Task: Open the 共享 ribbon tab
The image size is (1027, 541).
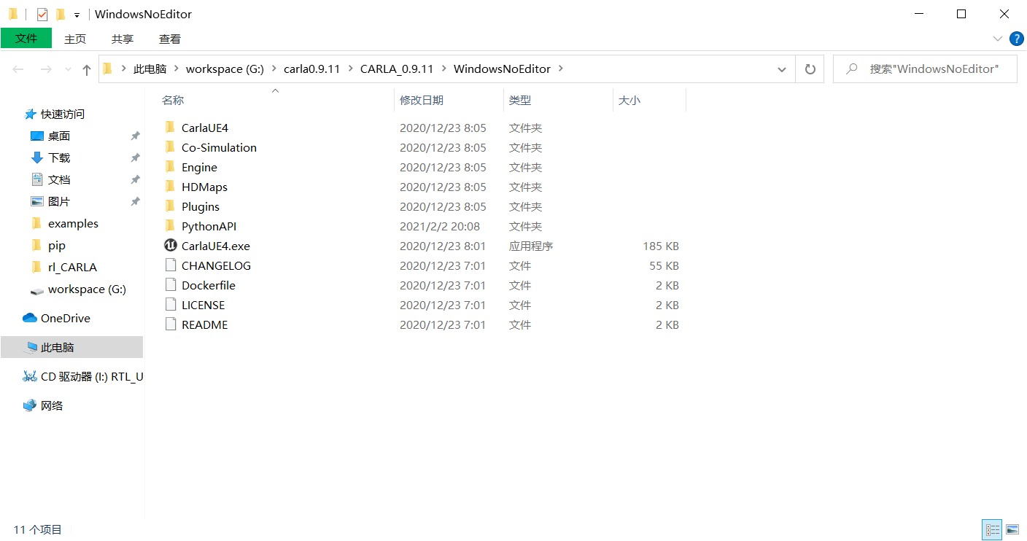Action: click(x=123, y=39)
